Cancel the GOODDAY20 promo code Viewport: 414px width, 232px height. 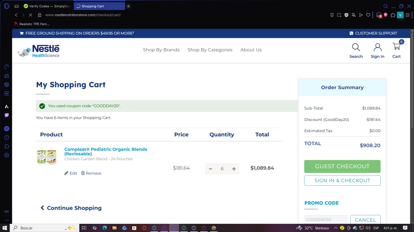coord(365,220)
